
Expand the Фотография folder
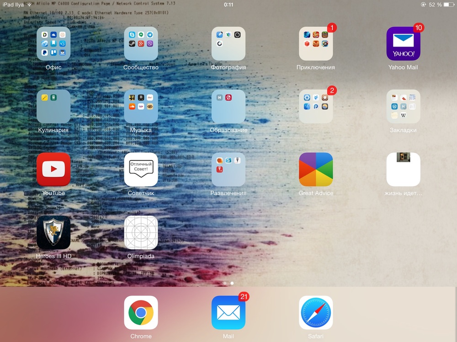pyautogui.click(x=228, y=44)
